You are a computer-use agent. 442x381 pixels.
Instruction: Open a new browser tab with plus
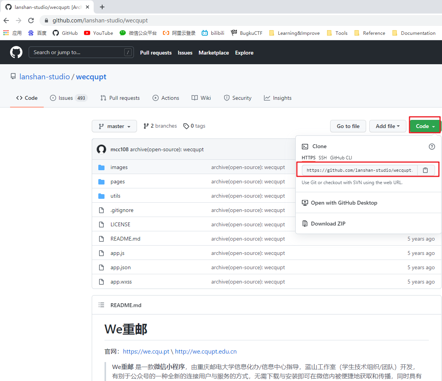tap(102, 7)
